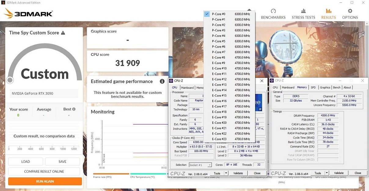
Task: Open the Benchmarks gauge icon
Action: coord(273,11)
